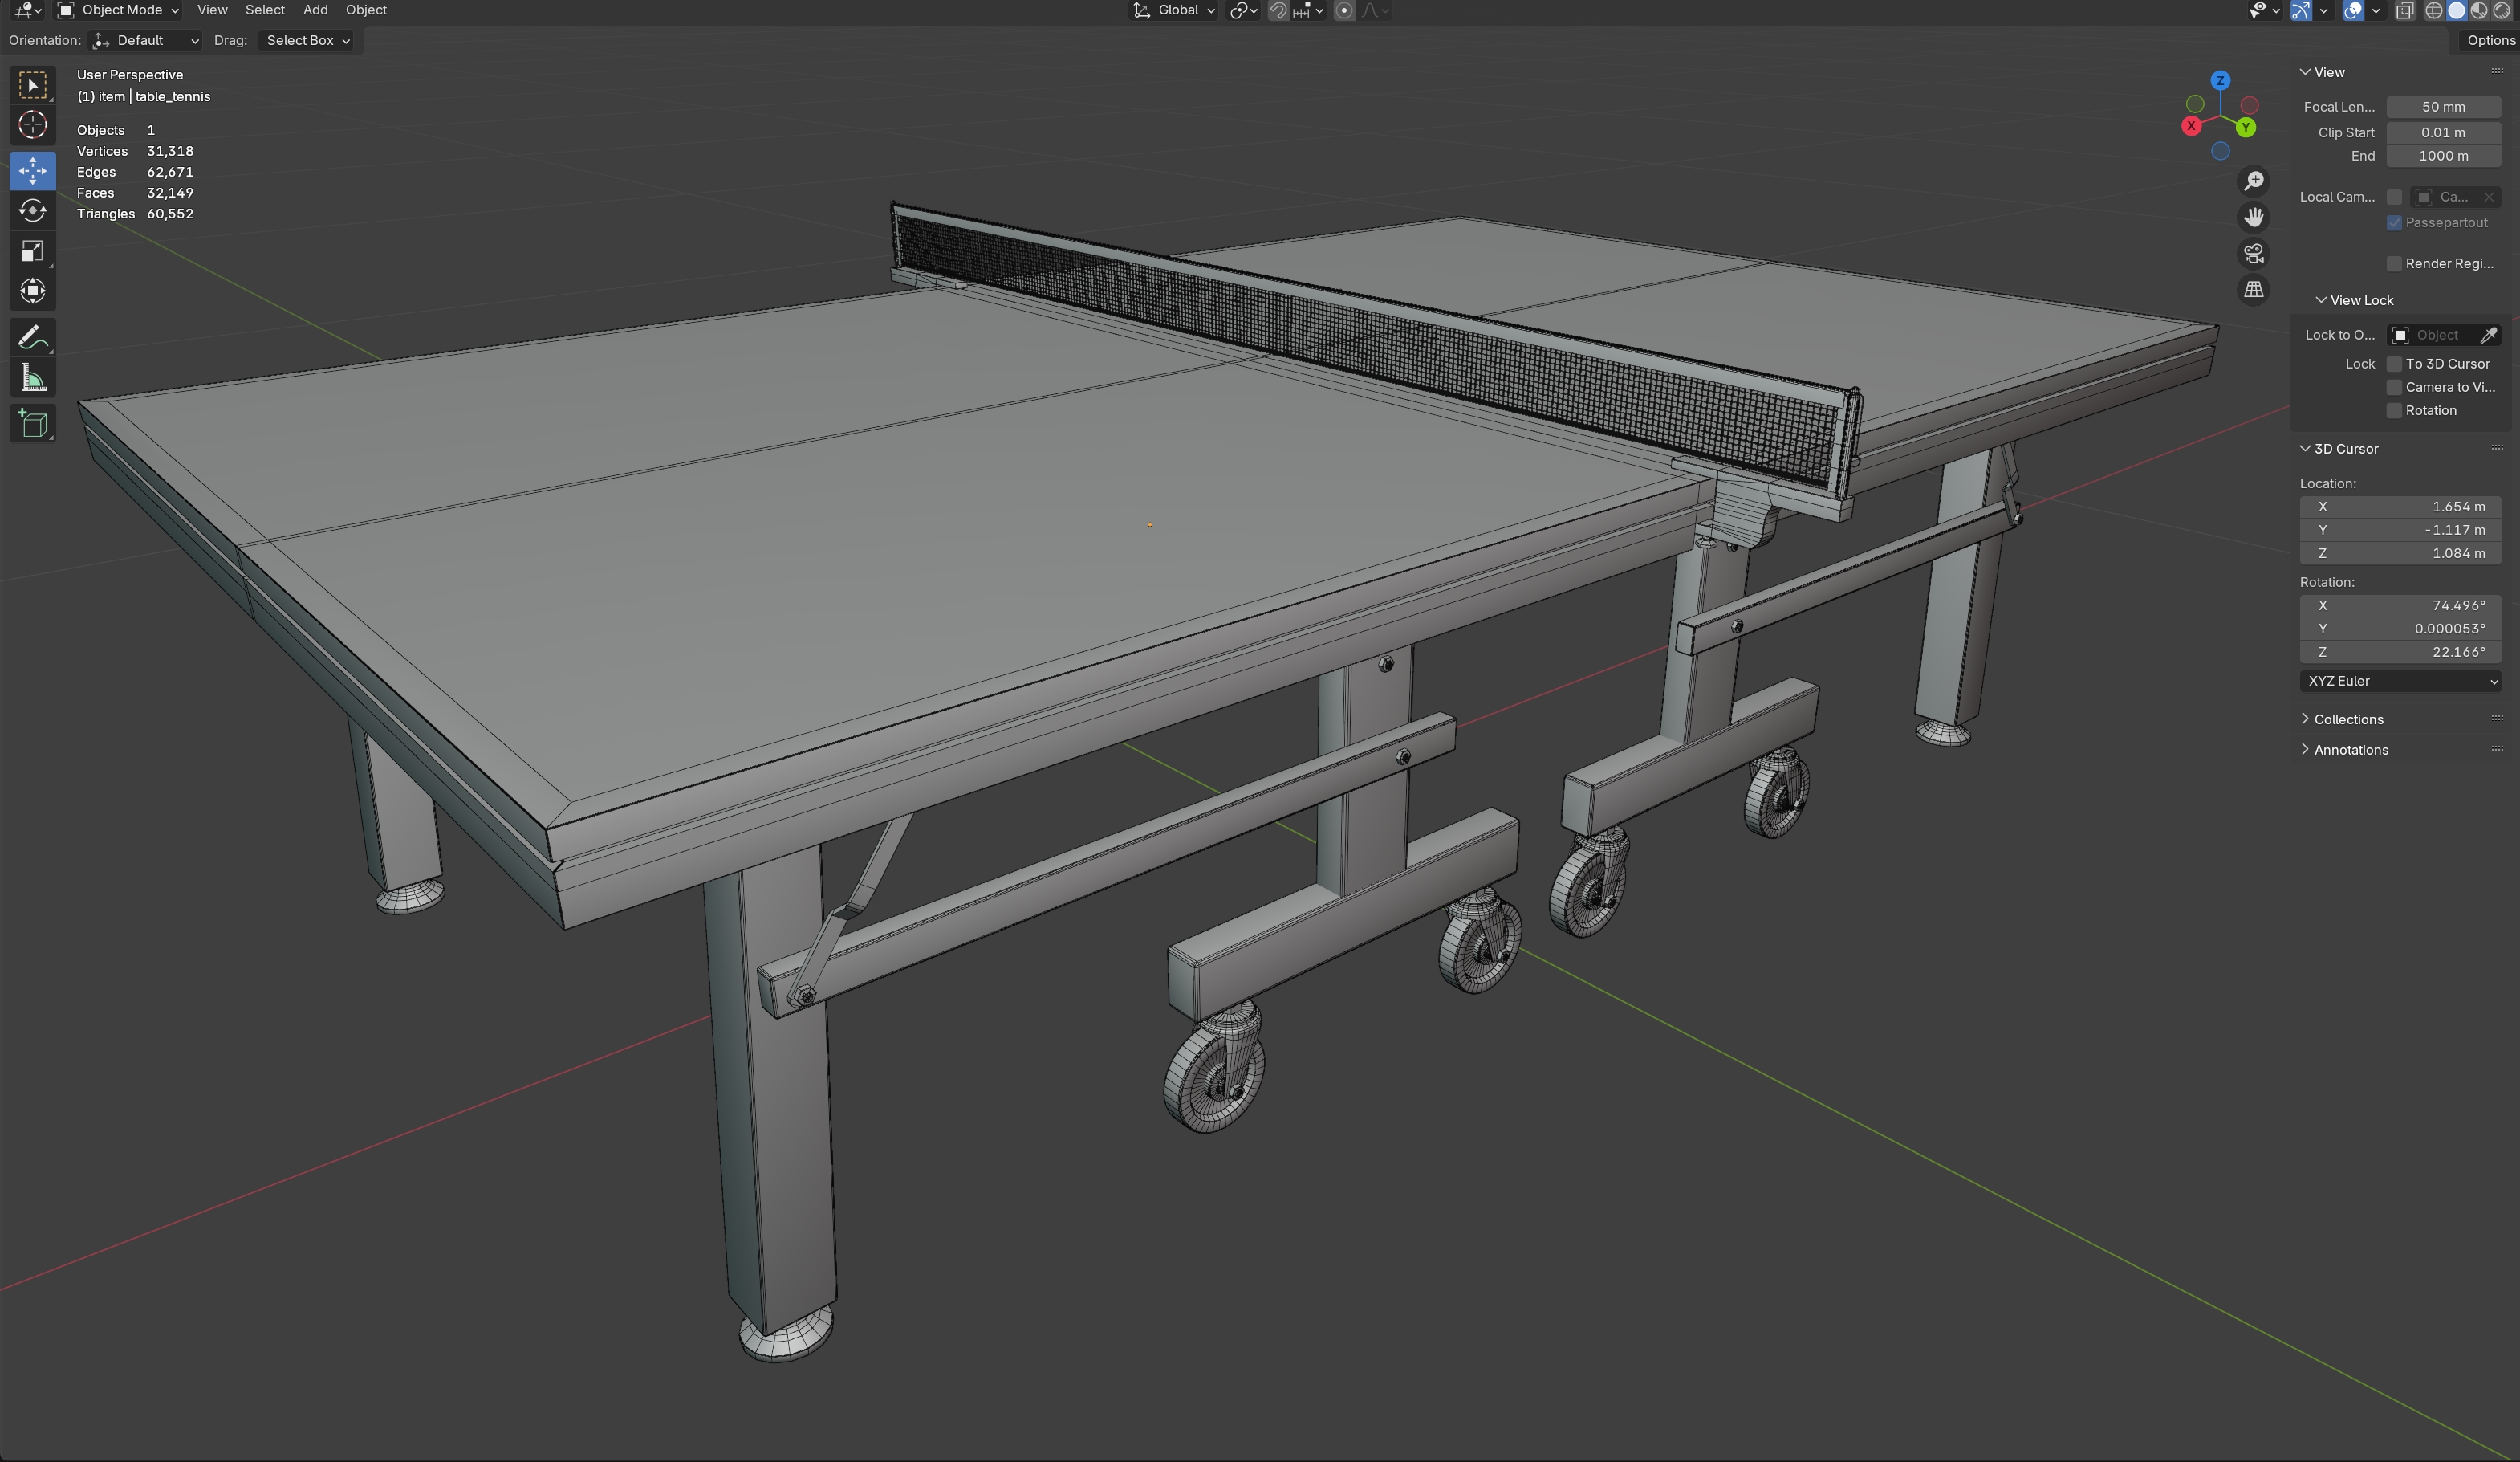This screenshot has height=1462, width=2520.
Task: Click the 3D Cursor X location field
Action: 2400,507
